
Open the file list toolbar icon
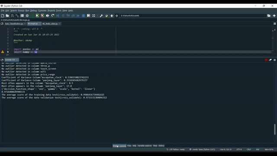22,16
